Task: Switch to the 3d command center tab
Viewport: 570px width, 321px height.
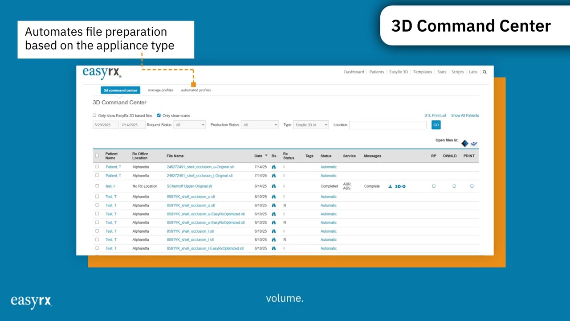Action: coord(120,90)
